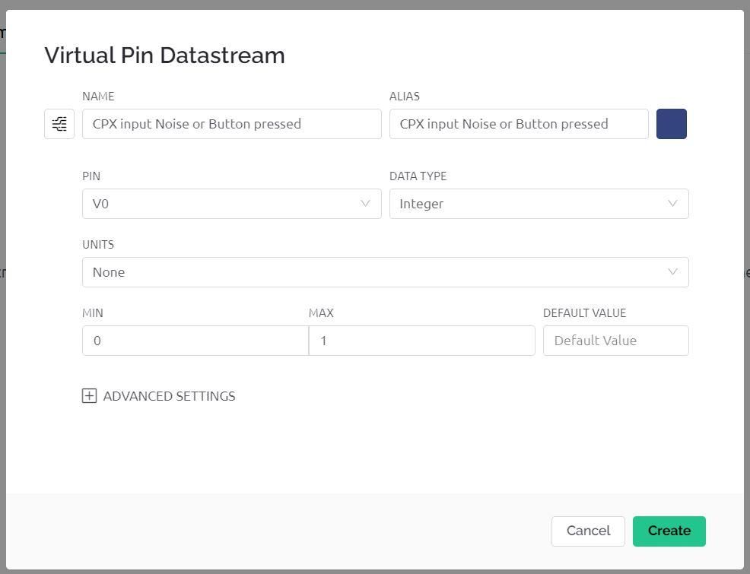The height and width of the screenshot is (574, 750).
Task: Click the Max value field containing 1
Action: [x=421, y=341]
